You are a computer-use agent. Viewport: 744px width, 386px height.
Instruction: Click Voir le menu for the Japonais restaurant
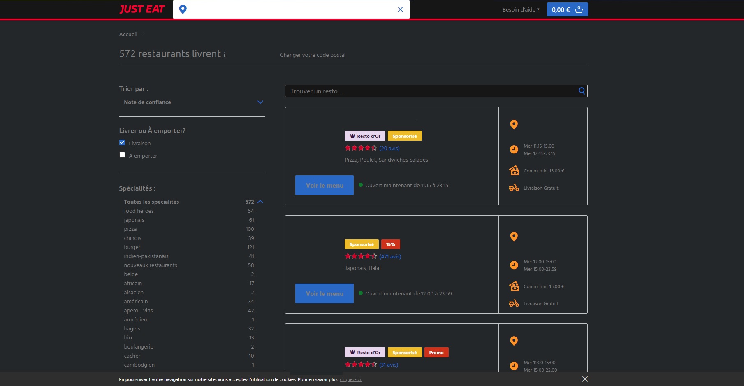(x=324, y=293)
